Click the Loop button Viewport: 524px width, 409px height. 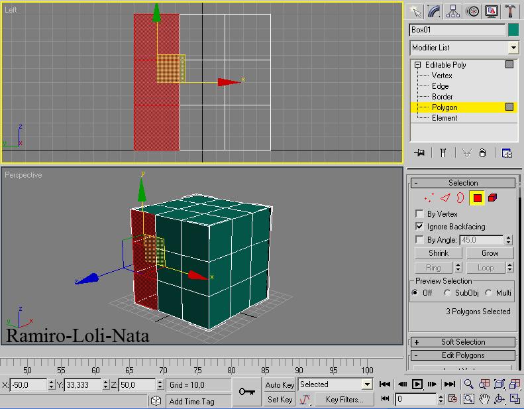pyautogui.click(x=485, y=268)
